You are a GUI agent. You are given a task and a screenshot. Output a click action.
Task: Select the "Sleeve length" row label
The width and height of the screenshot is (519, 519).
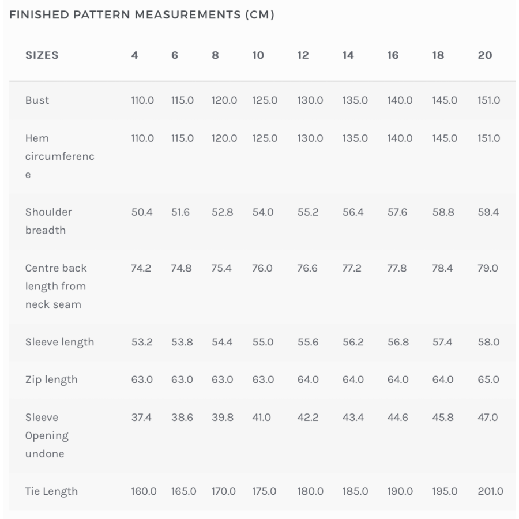(59, 342)
